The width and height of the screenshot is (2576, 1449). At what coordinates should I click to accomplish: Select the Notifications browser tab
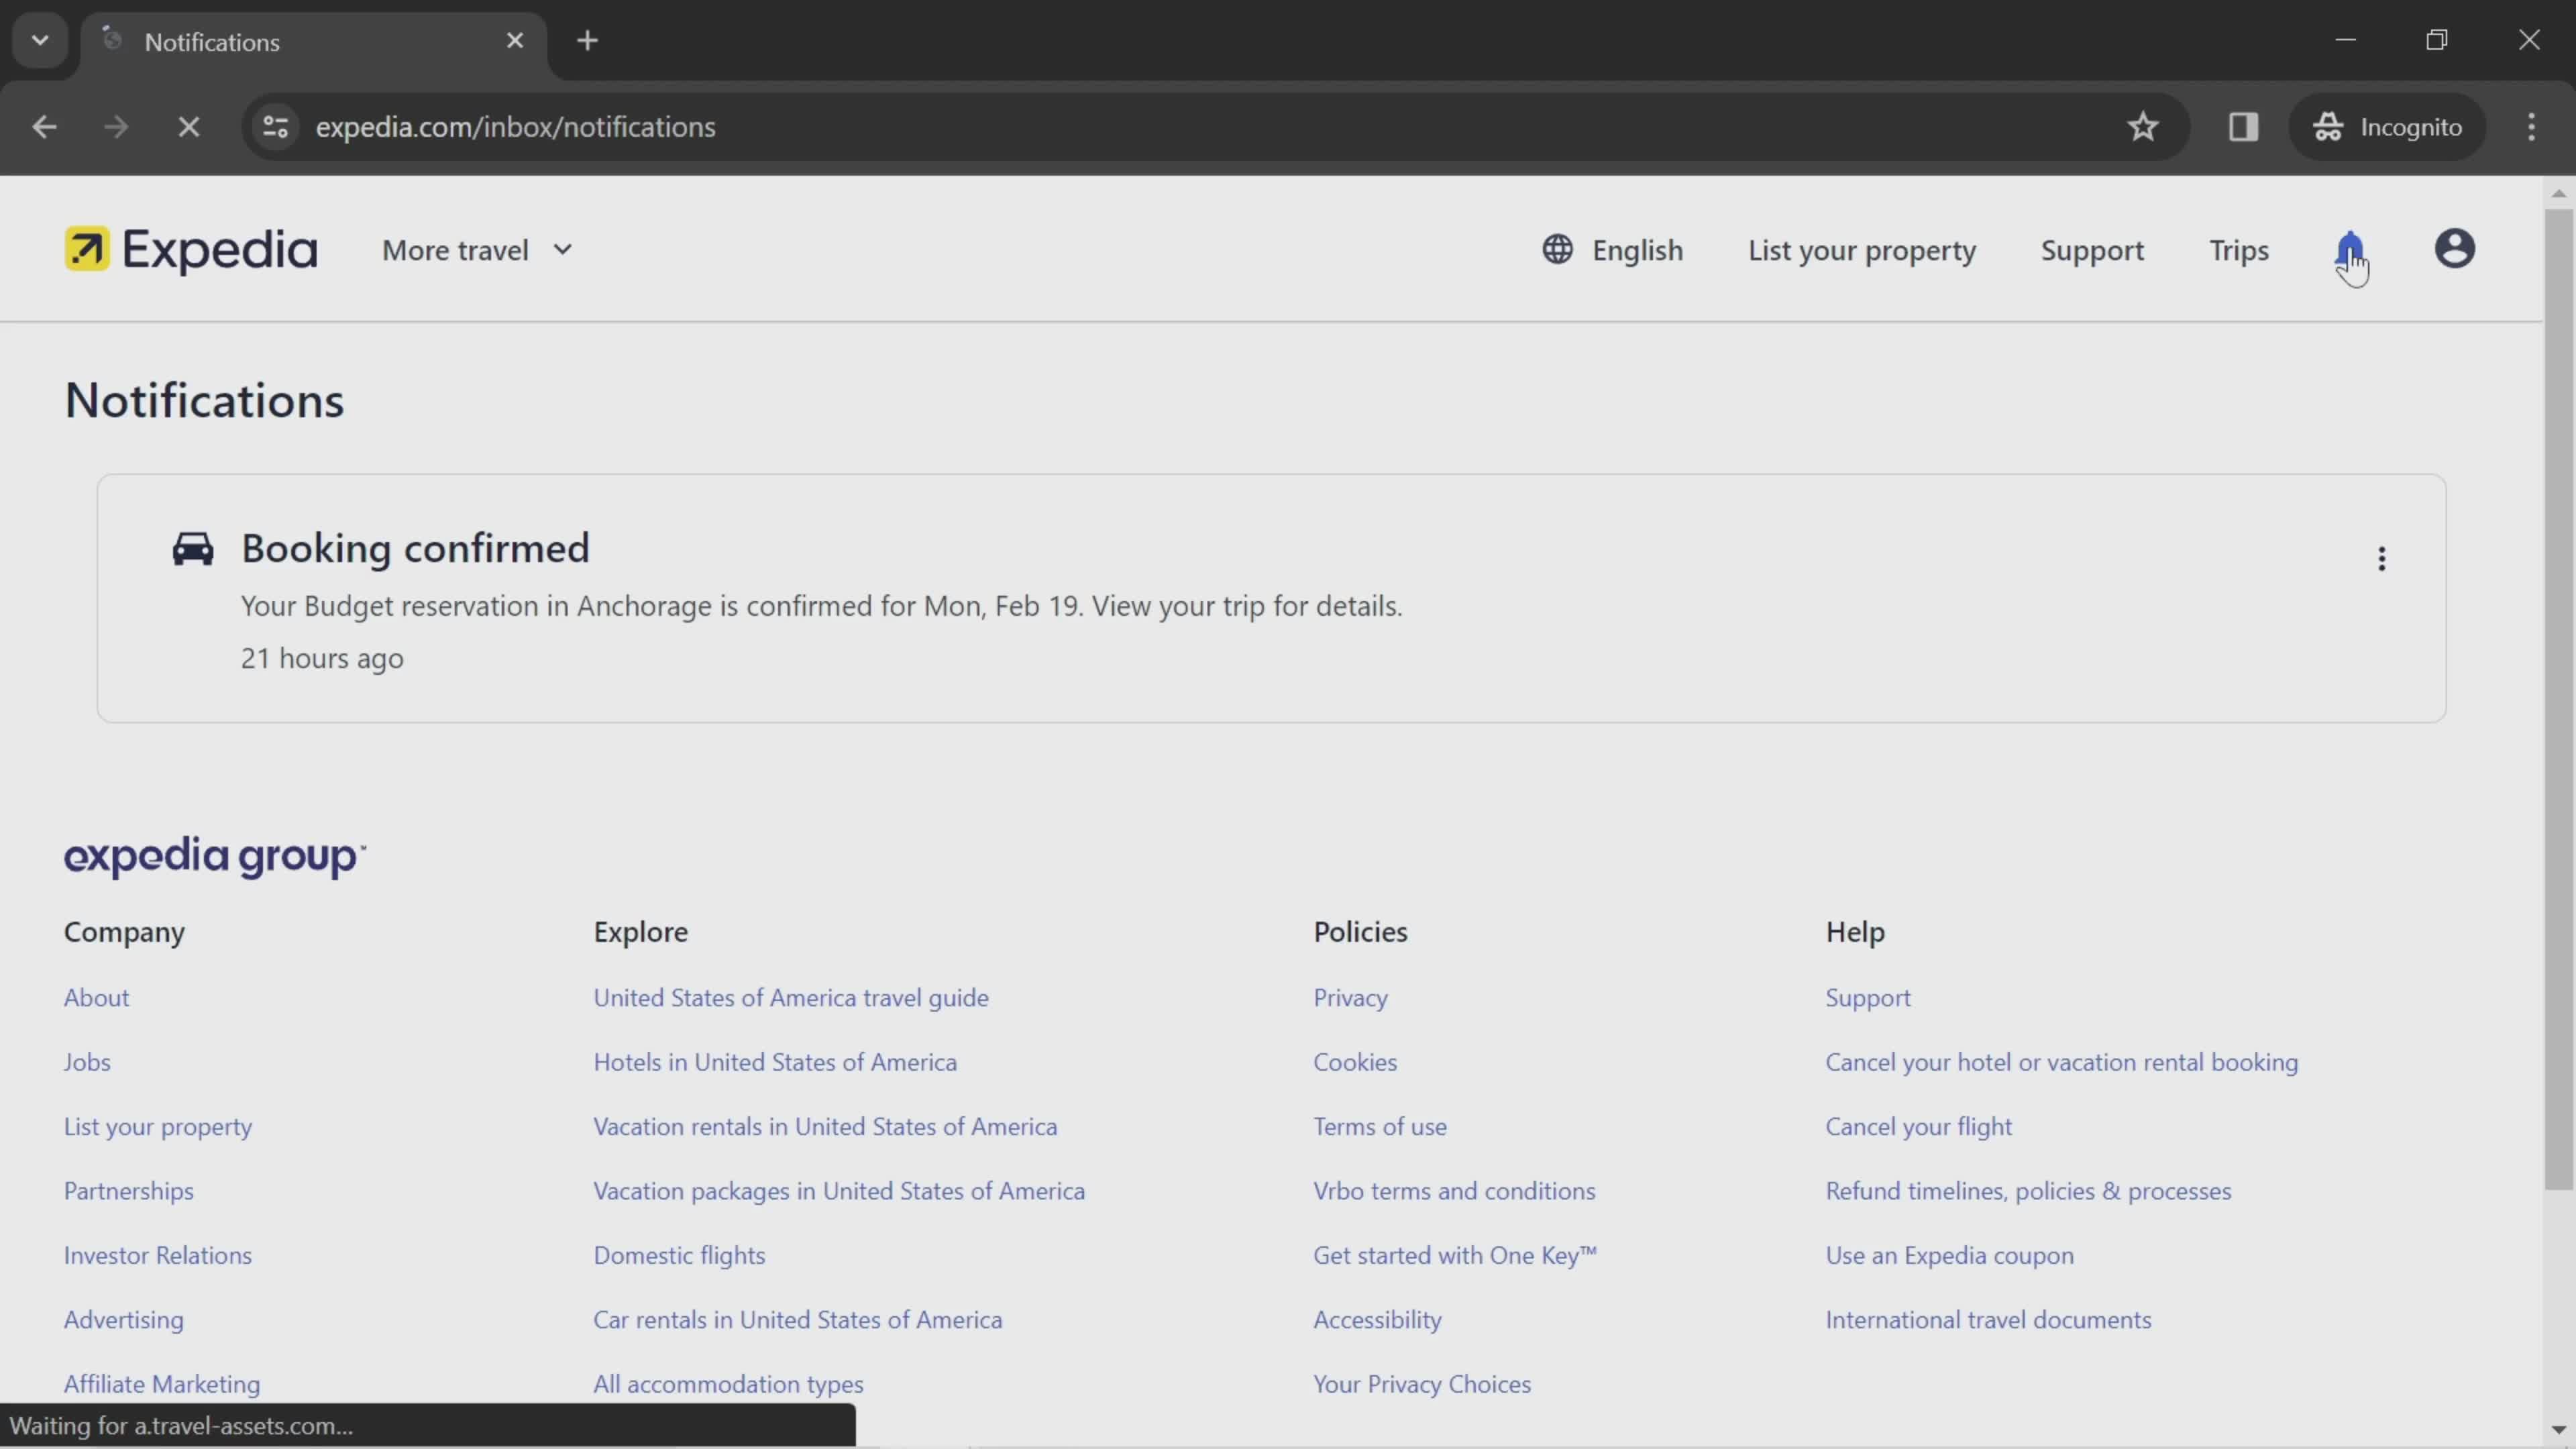click(314, 42)
